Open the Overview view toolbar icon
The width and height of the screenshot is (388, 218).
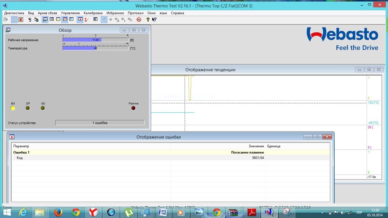[x=45, y=19]
